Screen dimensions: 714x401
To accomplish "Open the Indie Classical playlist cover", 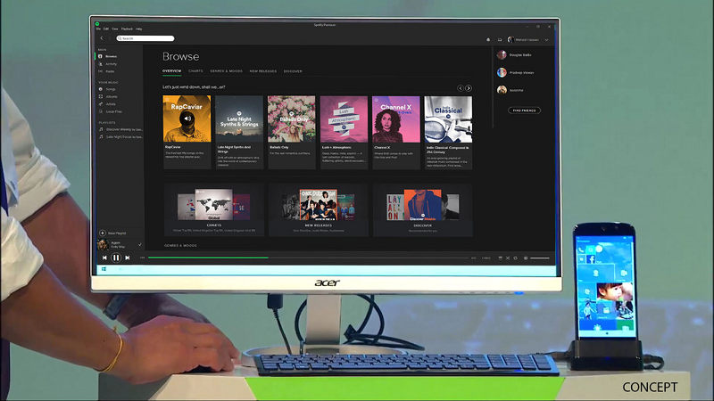I will 449,119.
